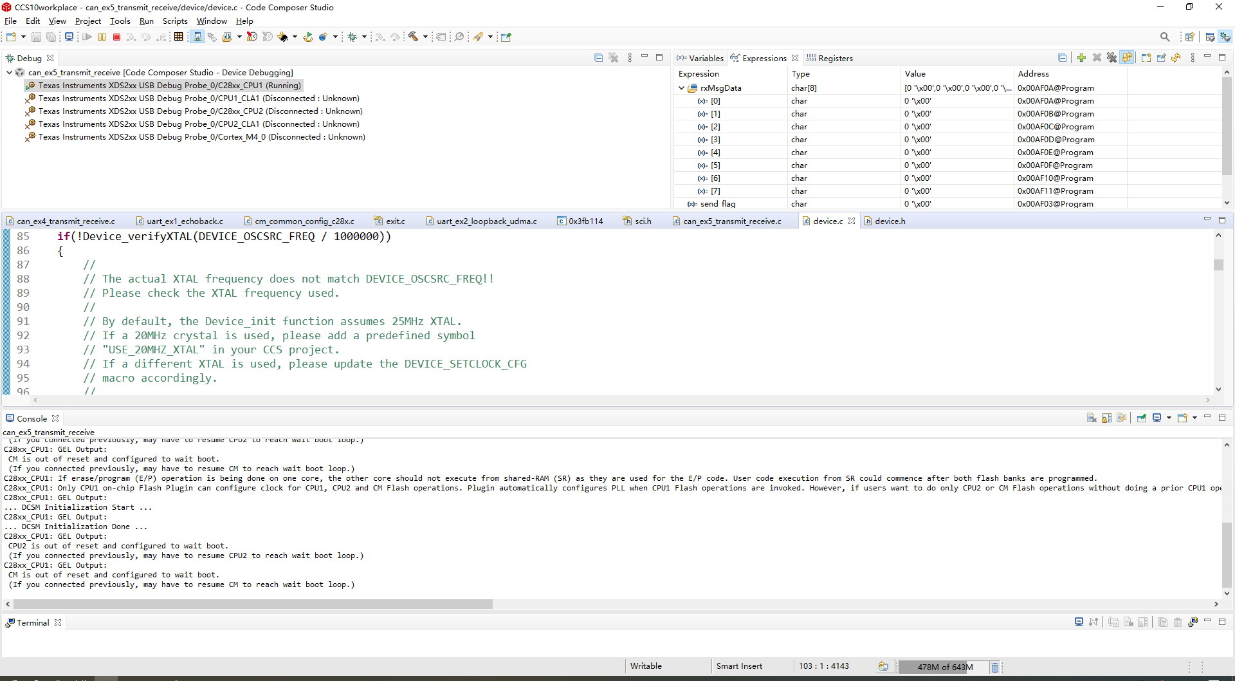Toggle console Scroll Lock button

pyautogui.click(x=1106, y=418)
